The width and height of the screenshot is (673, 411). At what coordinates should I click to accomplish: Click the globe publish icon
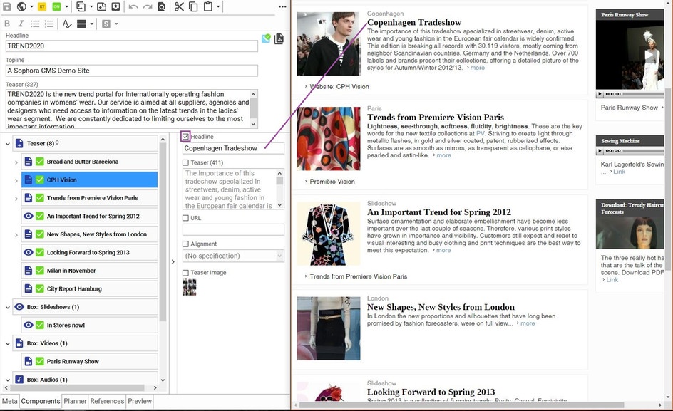pyautogui.click(x=21, y=6)
